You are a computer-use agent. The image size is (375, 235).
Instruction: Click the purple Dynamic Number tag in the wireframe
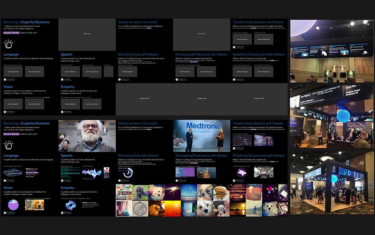tap(11, 33)
